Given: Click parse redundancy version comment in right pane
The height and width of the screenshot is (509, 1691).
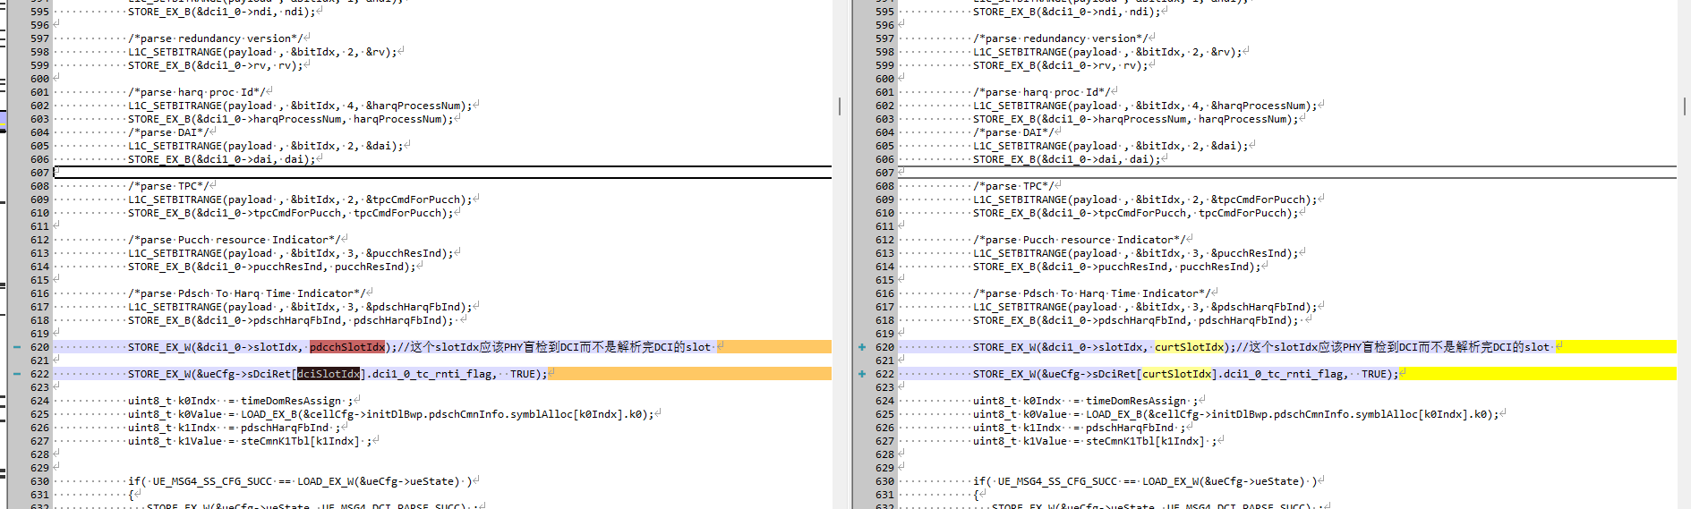Looking at the screenshot, I should pyautogui.click(x=1062, y=38).
